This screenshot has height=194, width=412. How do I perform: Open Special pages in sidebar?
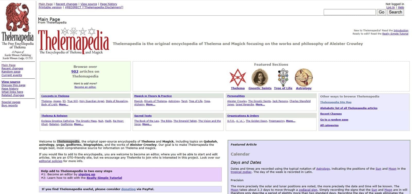[x=11, y=102]
